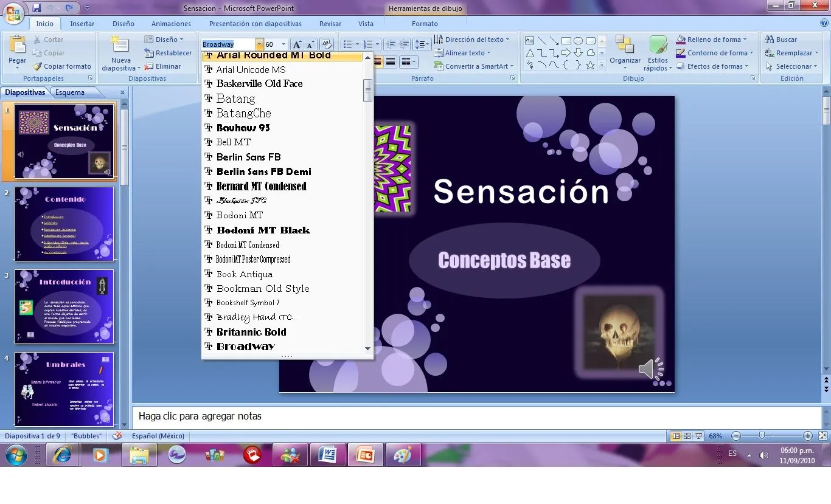This screenshot has width=831, height=504.
Task: Click Buscar in Edición group
Action: [x=781, y=40]
